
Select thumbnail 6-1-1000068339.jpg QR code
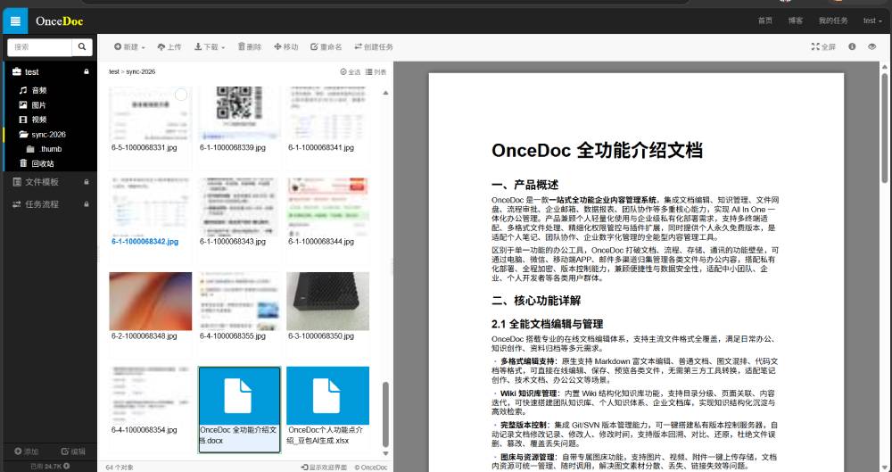pyautogui.click(x=239, y=112)
